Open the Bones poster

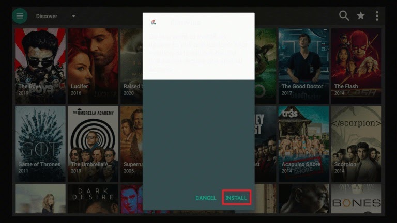356,198
